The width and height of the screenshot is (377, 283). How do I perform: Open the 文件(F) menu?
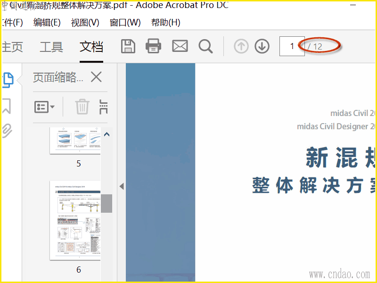(x=12, y=23)
